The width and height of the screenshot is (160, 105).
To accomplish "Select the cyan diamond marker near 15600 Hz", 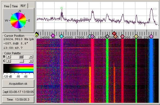I will [x=61, y=36].
